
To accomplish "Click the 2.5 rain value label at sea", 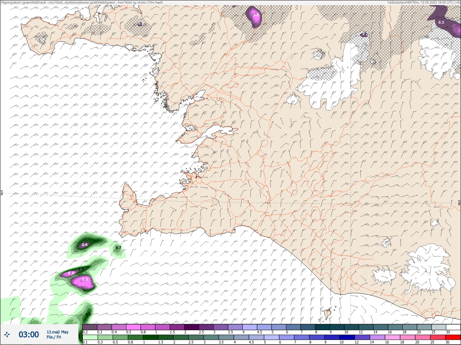I will [81, 269].
